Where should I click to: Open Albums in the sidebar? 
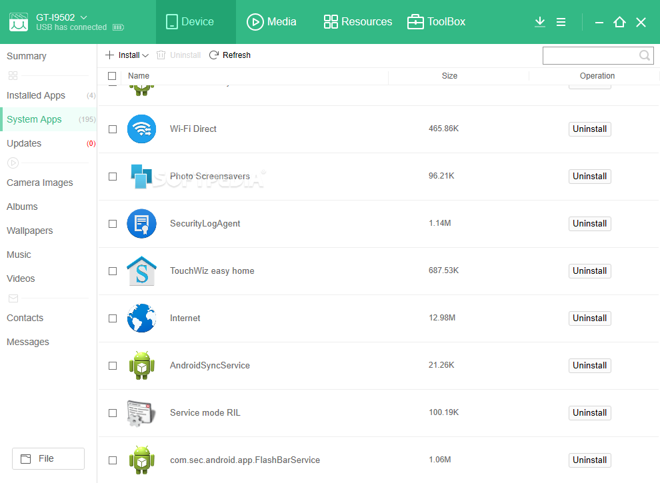pos(22,207)
